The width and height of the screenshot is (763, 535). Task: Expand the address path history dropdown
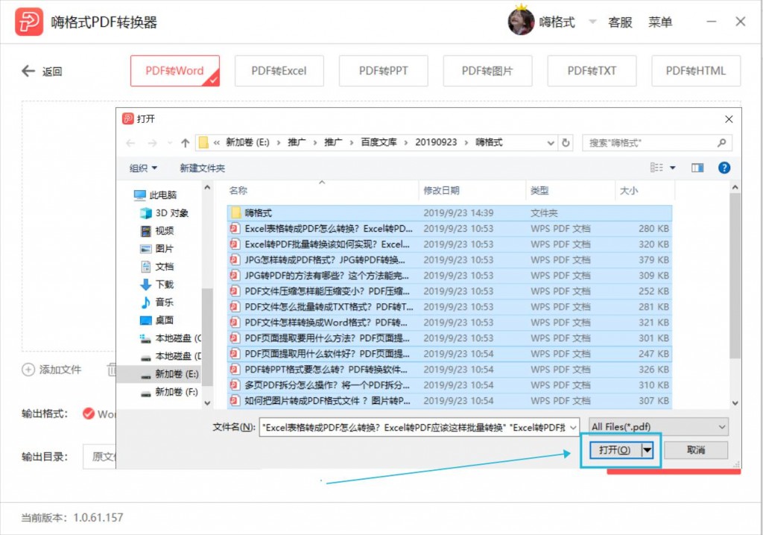pyautogui.click(x=551, y=142)
